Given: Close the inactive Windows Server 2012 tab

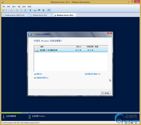Looking at the screenshot, I should point(51,15).
